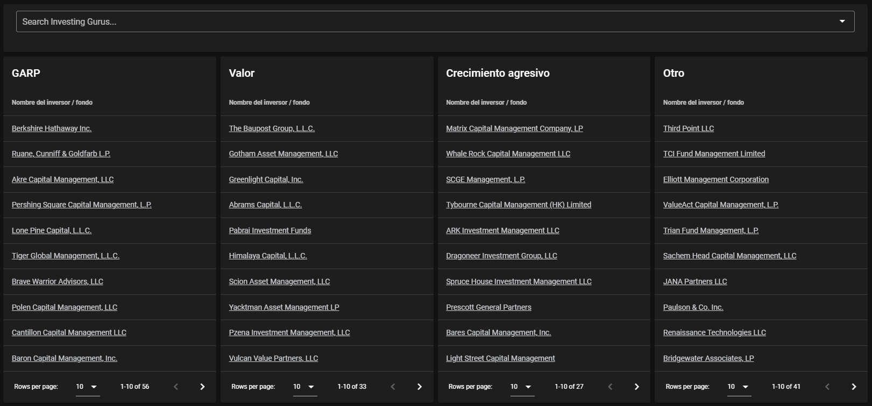Click Baron Capital Management, Inc.
Viewport: 872px width, 406px height.
pos(65,358)
